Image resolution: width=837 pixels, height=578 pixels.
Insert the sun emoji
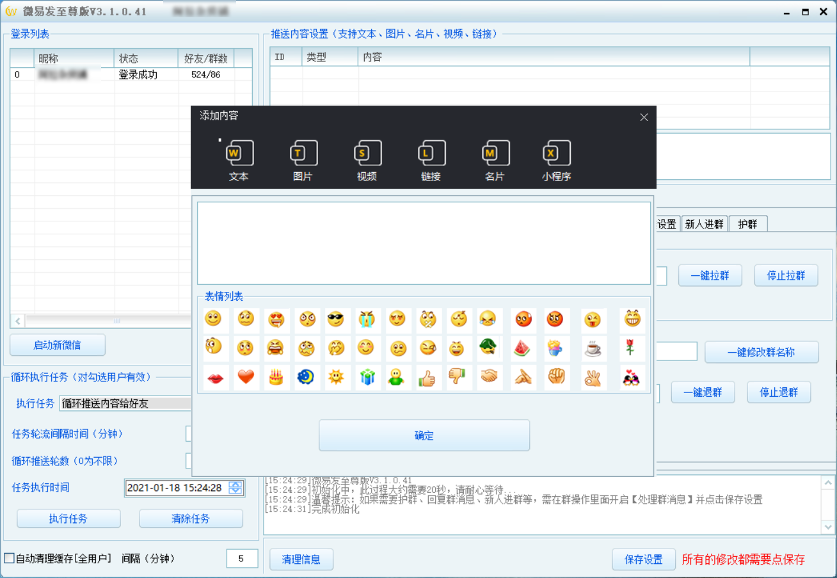coord(336,378)
